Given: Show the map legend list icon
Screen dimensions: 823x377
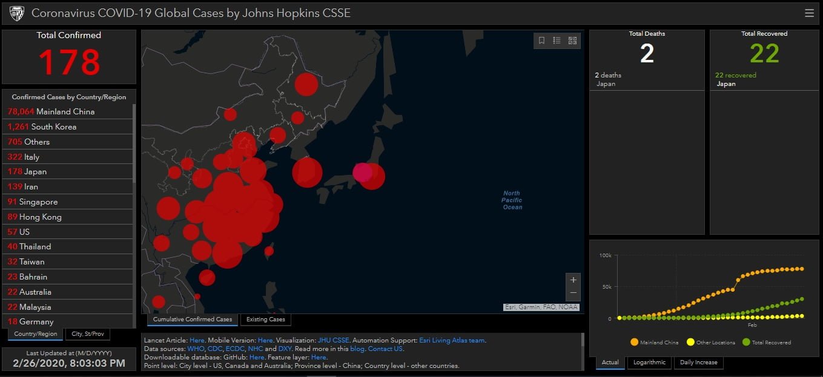Looking at the screenshot, I should [x=557, y=41].
